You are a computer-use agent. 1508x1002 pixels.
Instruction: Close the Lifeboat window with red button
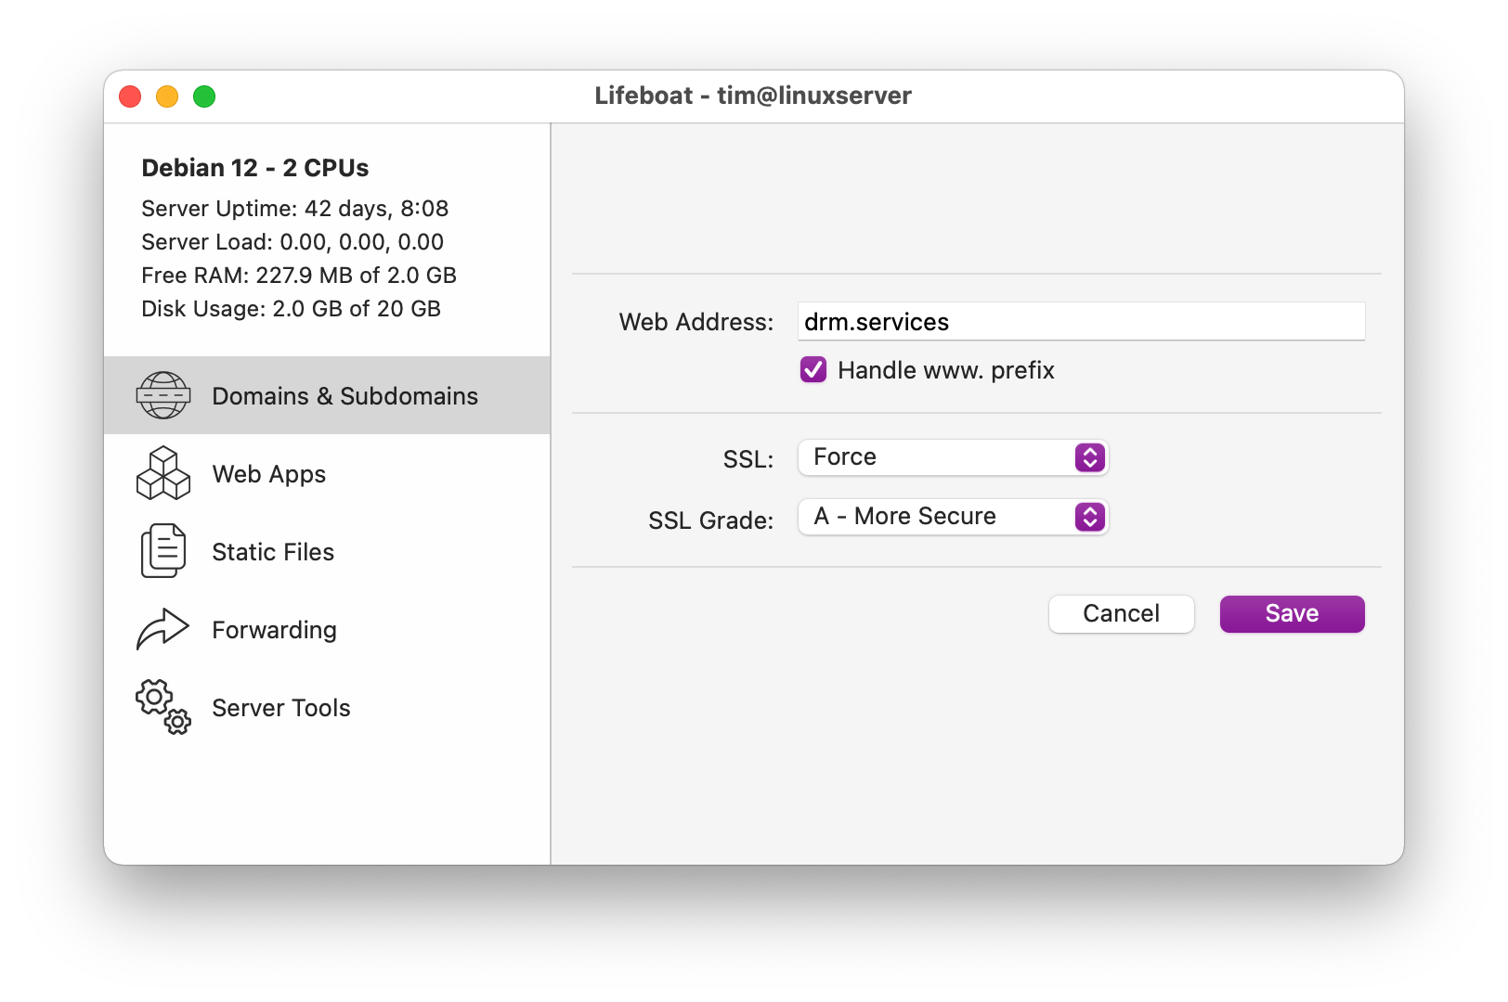(x=130, y=96)
